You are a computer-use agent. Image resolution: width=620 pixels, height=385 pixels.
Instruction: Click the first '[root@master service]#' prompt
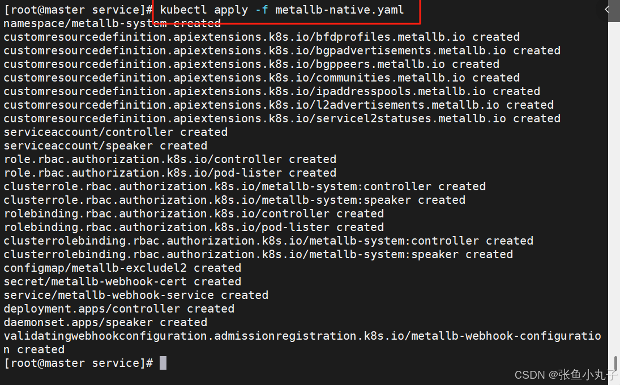click(78, 10)
